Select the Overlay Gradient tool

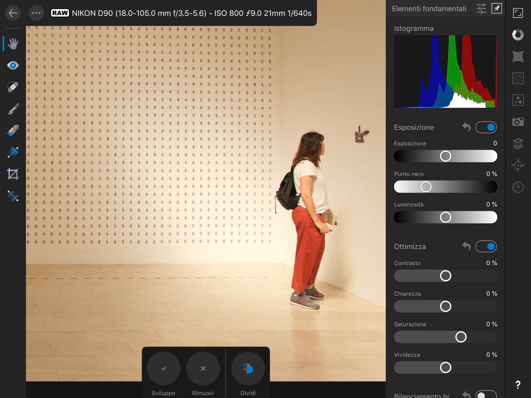tap(13, 152)
